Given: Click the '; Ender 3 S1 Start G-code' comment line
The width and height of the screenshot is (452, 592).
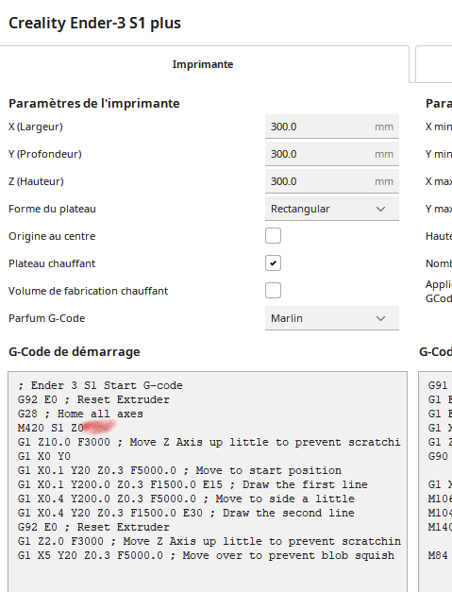Looking at the screenshot, I should [100, 385].
